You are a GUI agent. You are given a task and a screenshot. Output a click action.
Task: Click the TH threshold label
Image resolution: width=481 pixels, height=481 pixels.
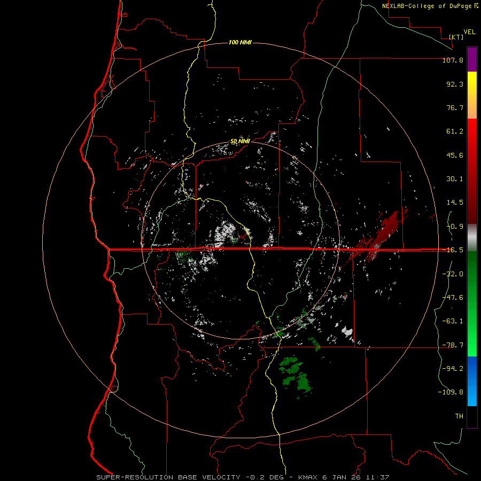[459, 416]
